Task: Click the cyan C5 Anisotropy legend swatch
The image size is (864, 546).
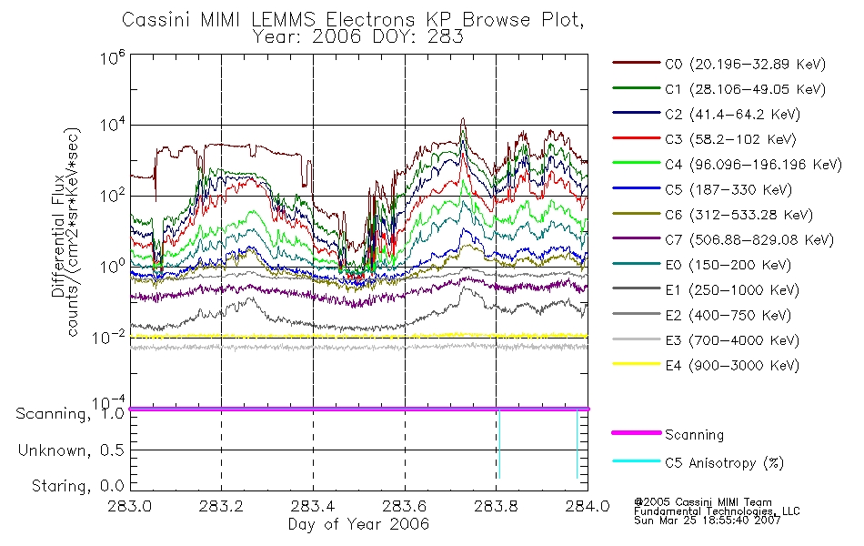Action: 637,461
